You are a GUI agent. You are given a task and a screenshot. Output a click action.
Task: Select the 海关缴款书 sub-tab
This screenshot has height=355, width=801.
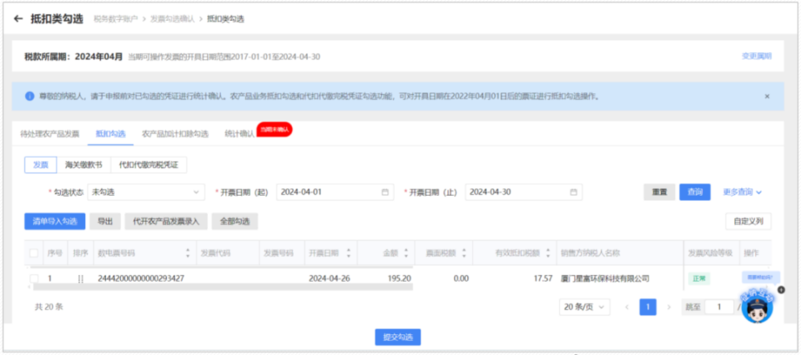coord(83,165)
